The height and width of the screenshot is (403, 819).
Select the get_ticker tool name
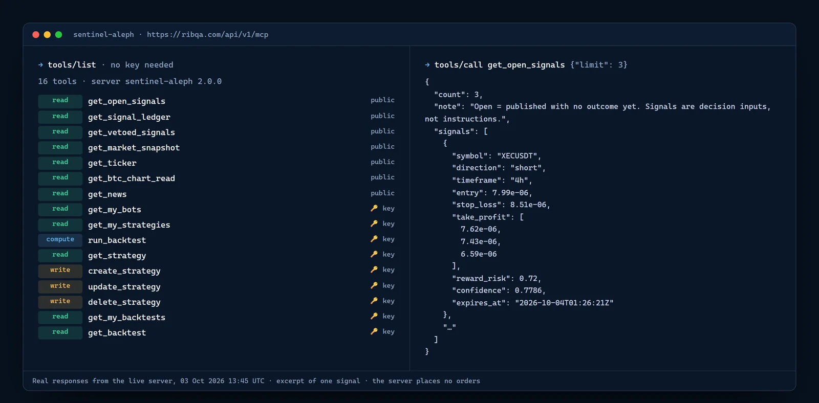[x=112, y=163]
